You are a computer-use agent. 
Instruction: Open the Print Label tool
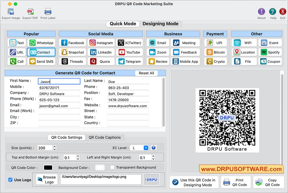(x=48, y=13)
